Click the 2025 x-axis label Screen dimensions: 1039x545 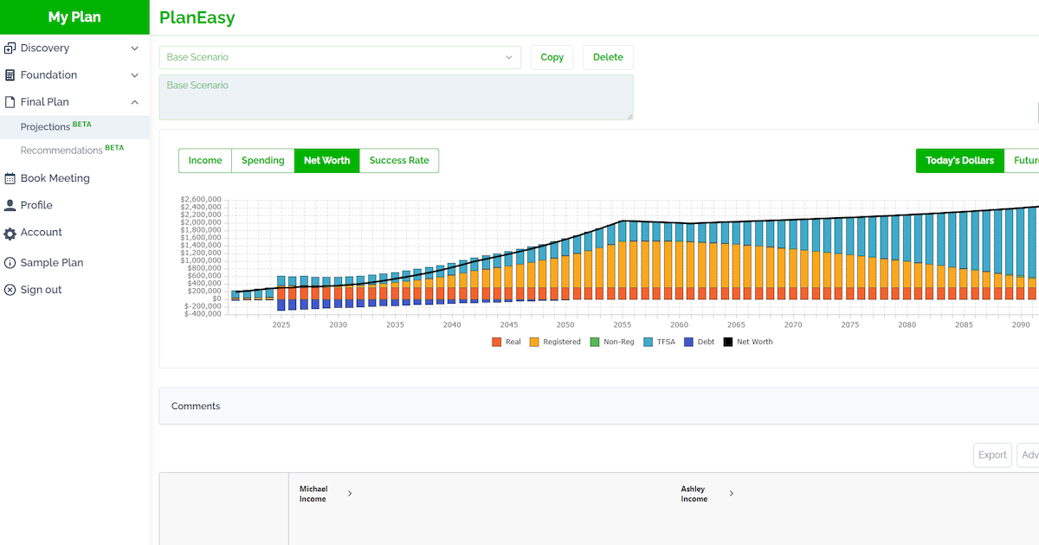281,325
